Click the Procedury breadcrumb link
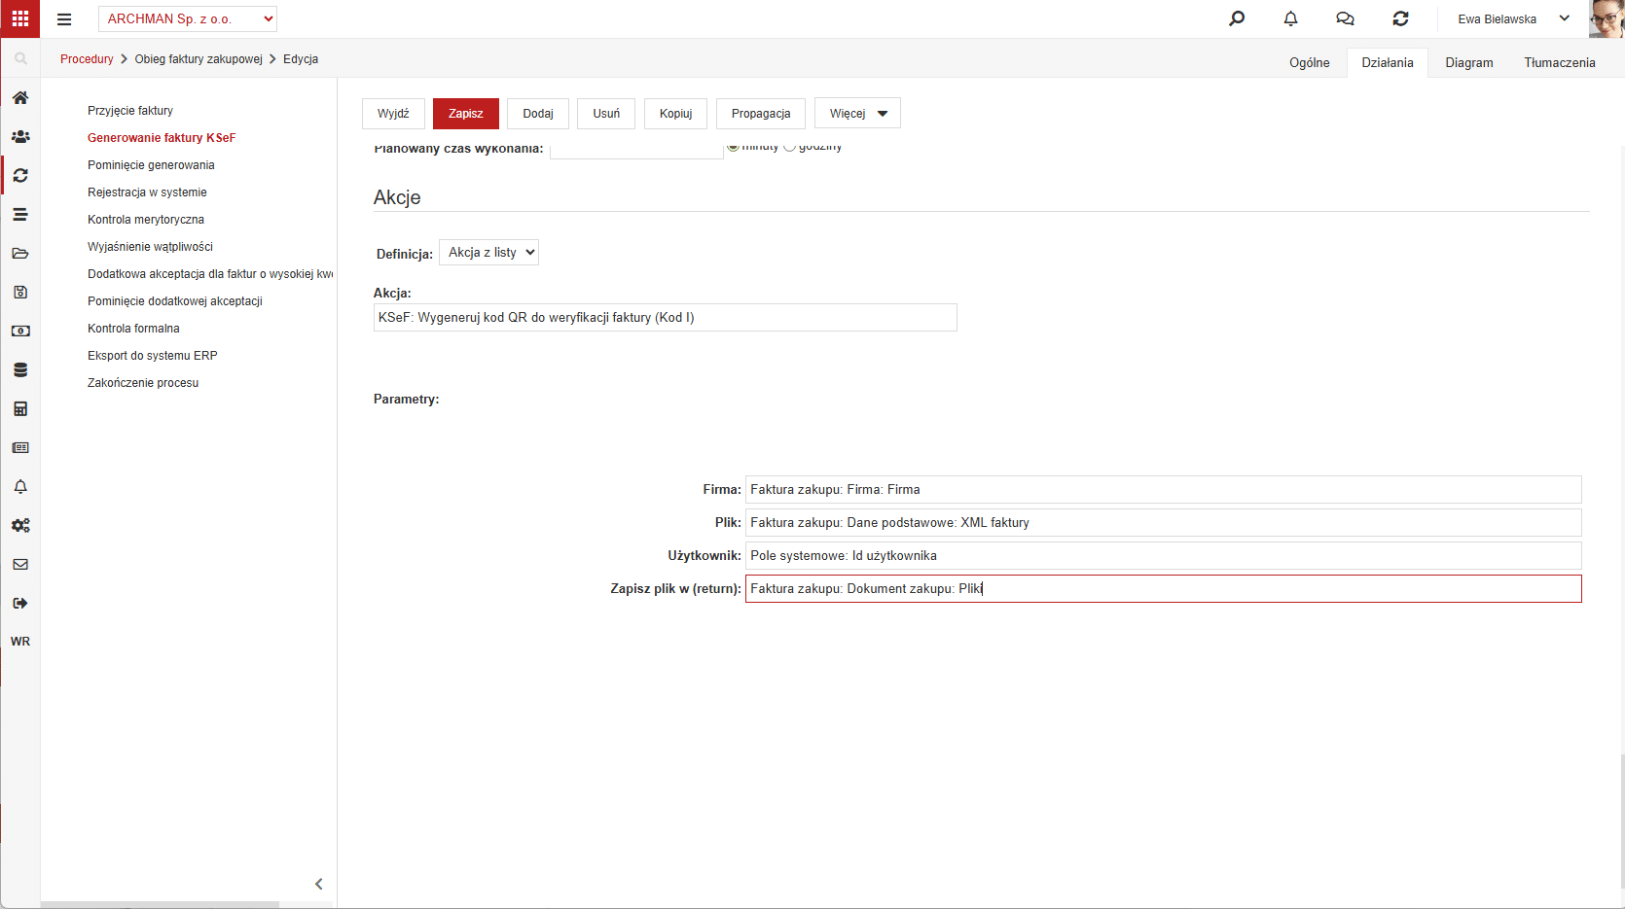The height and width of the screenshot is (909, 1625). [x=87, y=59]
